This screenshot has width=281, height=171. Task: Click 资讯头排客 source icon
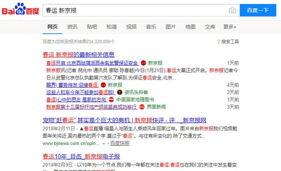119,92
